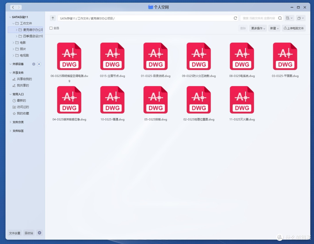Refresh the folder with reload icon
The image size is (314, 244).
click(235, 18)
